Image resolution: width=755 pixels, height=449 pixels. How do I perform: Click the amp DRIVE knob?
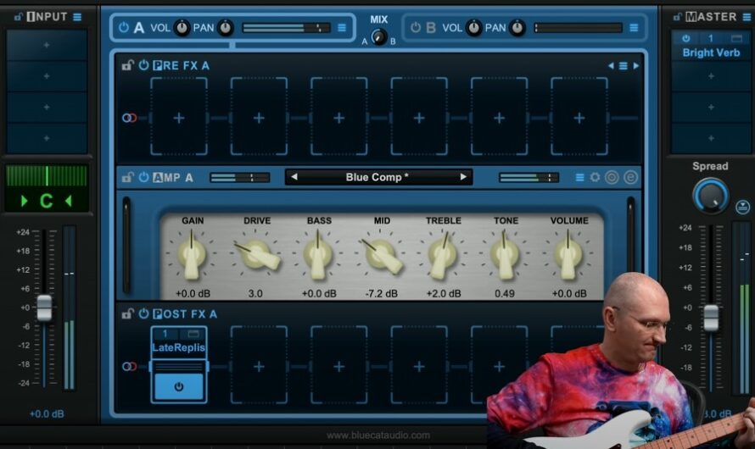pyautogui.click(x=257, y=255)
